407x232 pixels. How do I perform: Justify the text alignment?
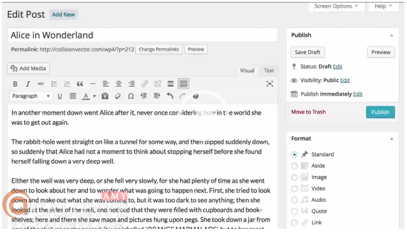point(73,96)
